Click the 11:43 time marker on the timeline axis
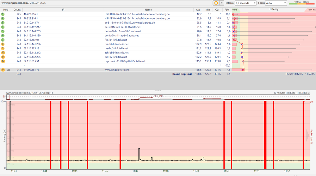316x176 pixels. [x=14, y=171]
